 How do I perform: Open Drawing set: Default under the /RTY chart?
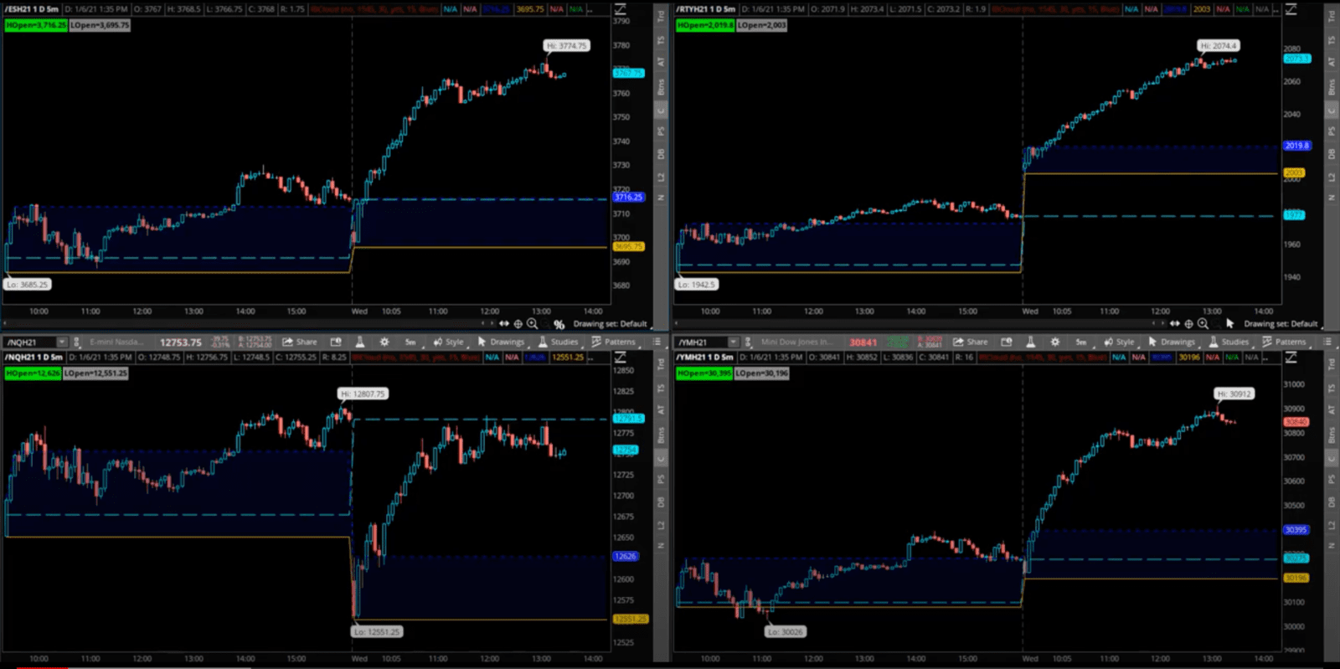(1281, 323)
